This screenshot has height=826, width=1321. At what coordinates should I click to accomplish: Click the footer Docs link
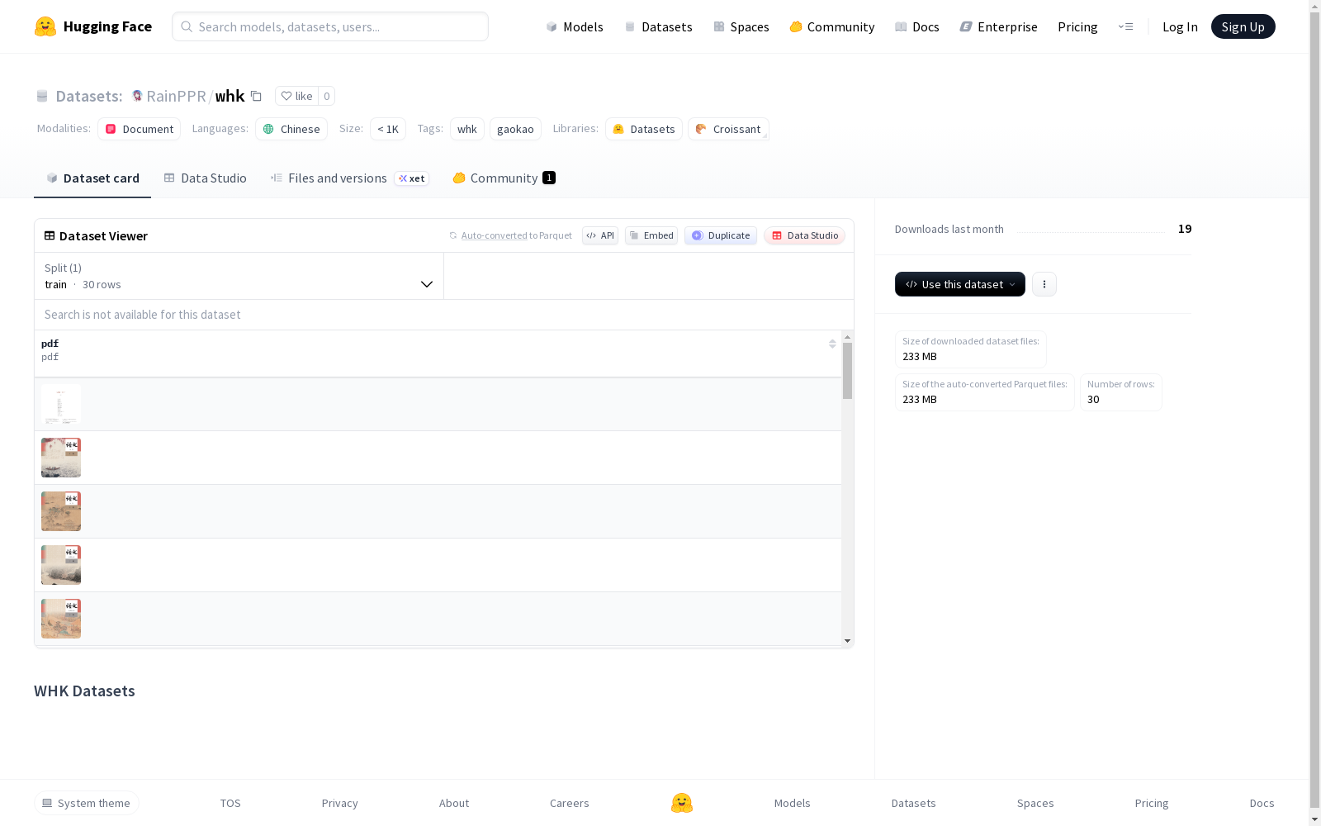click(x=1262, y=803)
